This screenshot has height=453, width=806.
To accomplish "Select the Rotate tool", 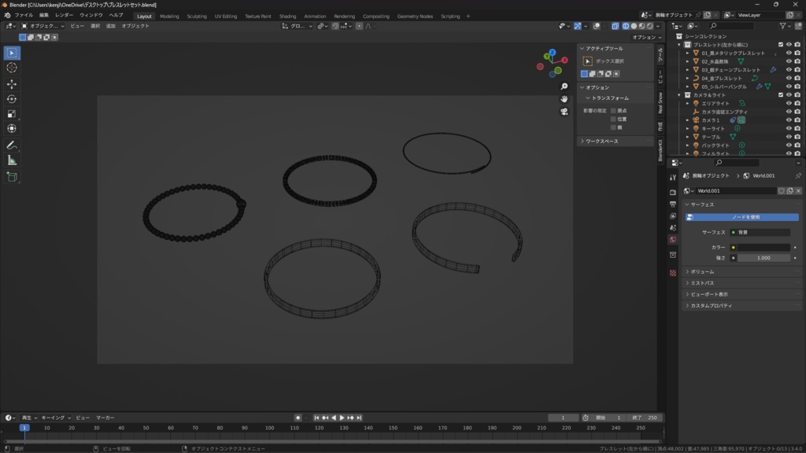I will 12,99.
